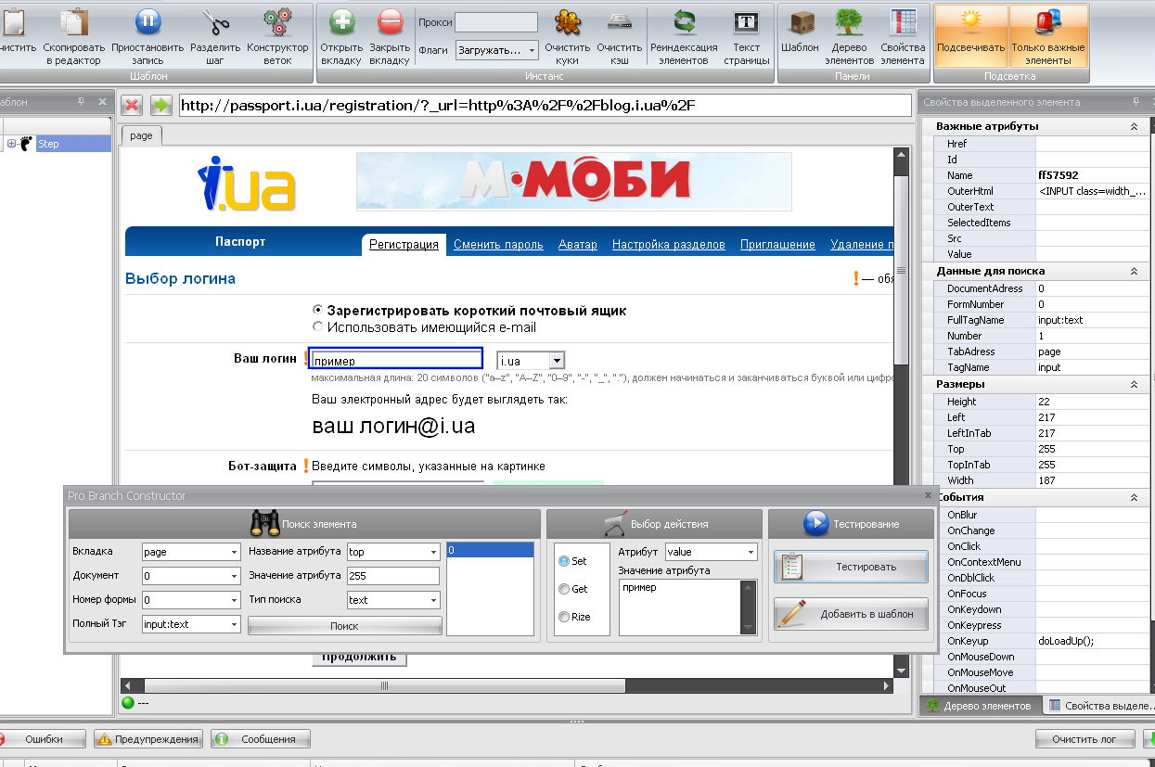Collapse Данные для поиска section
This screenshot has width=1155, height=767.
[x=1134, y=272]
